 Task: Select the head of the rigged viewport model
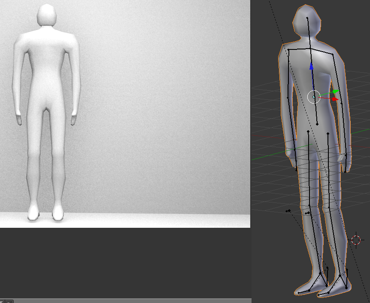coord(307,21)
